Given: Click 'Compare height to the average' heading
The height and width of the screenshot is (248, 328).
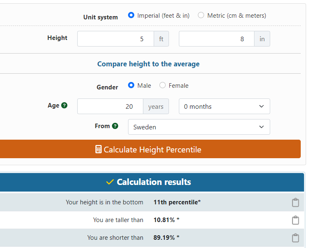Looking at the screenshot, I should (x=148, y=64).
